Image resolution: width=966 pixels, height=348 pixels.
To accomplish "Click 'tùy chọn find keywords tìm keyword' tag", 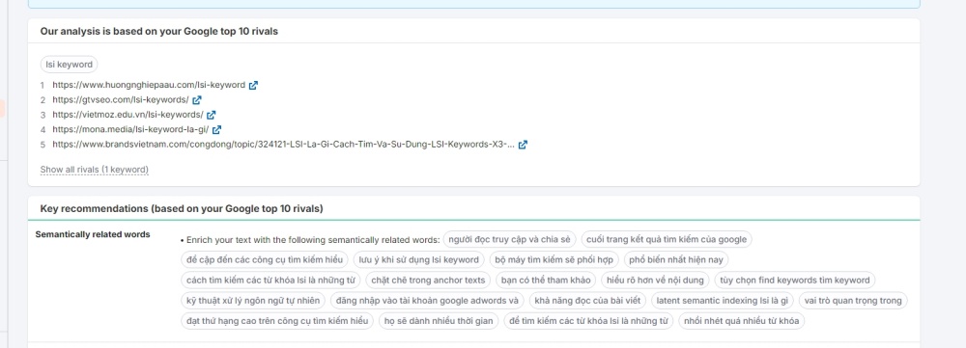I will point(795,281).
